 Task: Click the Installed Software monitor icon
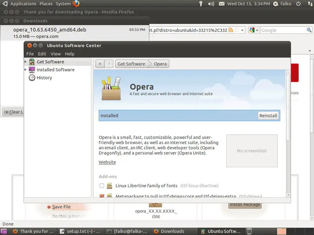tap(32, 70)
